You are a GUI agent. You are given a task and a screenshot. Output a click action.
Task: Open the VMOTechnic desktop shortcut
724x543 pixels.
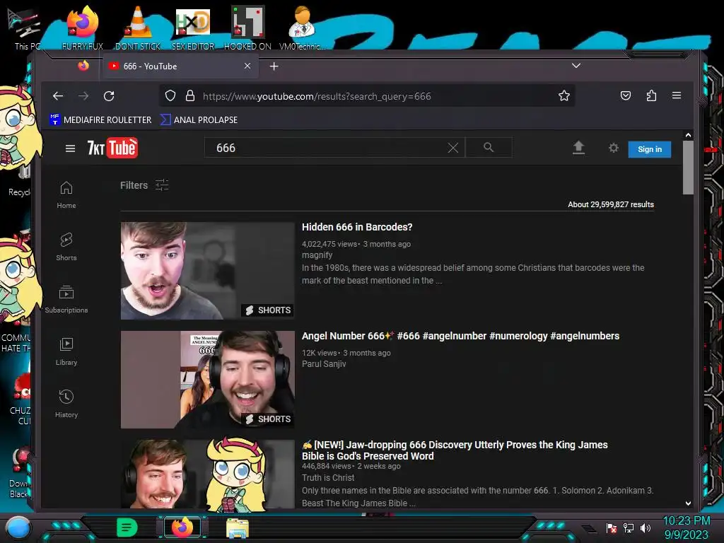coord(302,28)
